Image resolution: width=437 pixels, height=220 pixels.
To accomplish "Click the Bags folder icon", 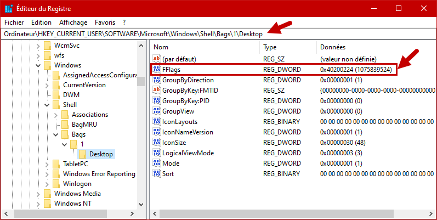I will point(65,134).
